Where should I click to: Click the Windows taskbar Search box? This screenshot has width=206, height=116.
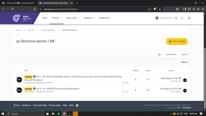pyautogui.click(x=25, y=114)
